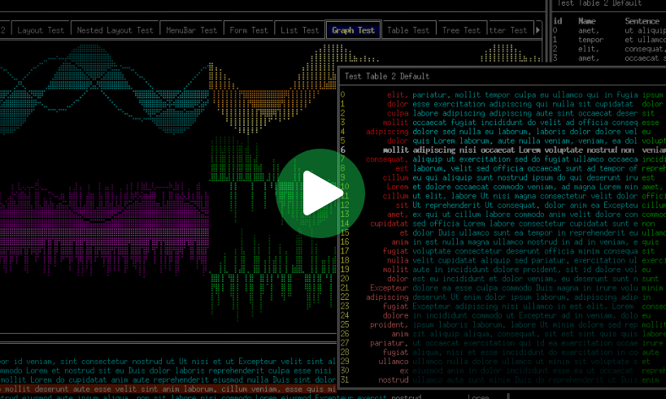Select row 31 nostrud ullamco aute sunt
The height and width of the screenshot is (399, 666).
coord(503,379)
